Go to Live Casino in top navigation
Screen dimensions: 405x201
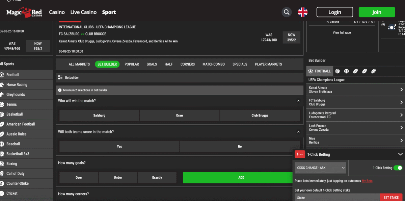pyautogui.click(x=83, y=12)
